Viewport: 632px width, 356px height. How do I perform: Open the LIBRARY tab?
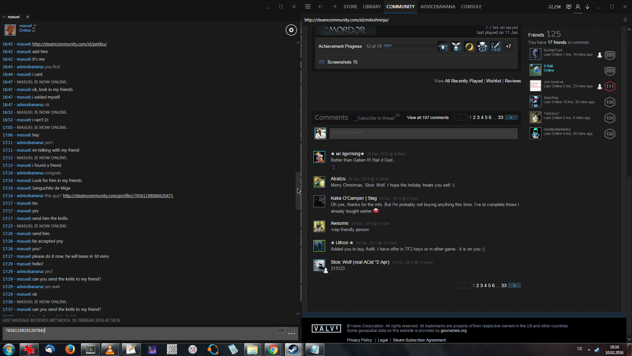pyautogui.click(x=372, y=7)
